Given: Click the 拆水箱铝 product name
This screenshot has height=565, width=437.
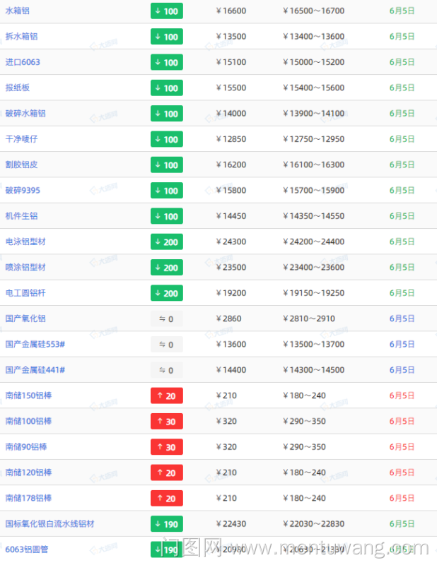Looking at the screenshot, I should [x=22, y=37].
